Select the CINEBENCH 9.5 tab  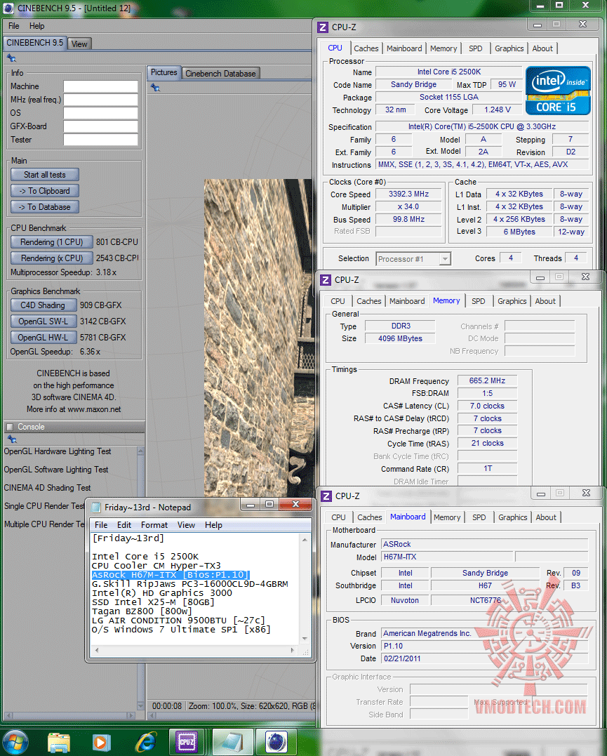[34, 43]
